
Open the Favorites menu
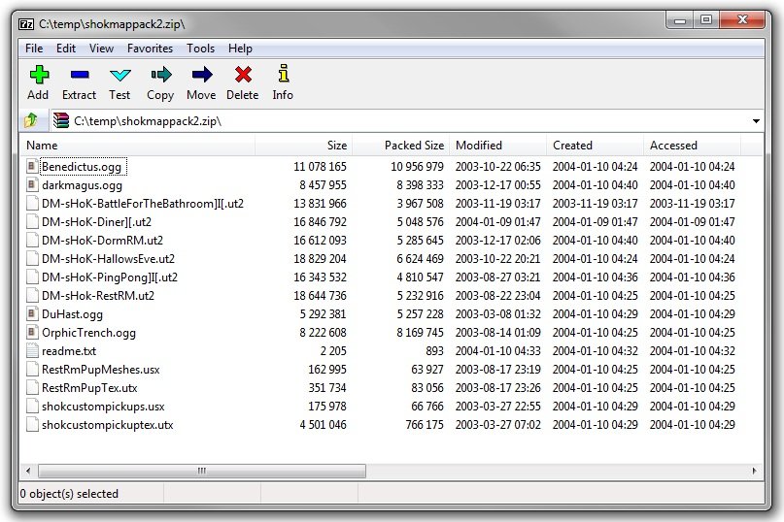click(x=150, y=49)
